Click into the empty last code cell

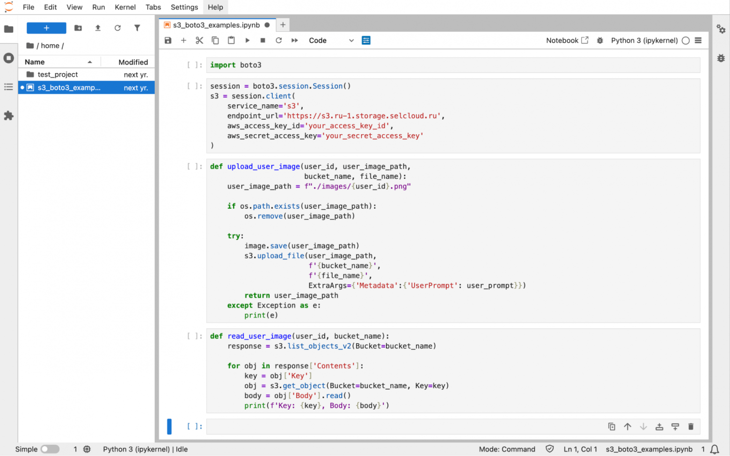(402, 427)
